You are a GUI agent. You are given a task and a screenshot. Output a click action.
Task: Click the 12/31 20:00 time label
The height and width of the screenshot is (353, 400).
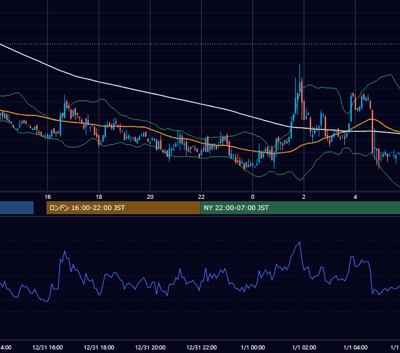(x=150, y=347)
